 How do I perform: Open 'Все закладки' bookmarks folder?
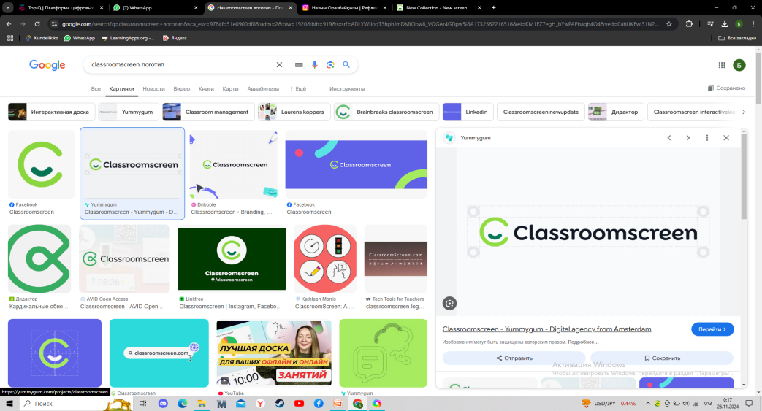(737, 38)
